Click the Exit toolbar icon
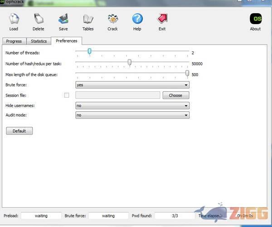The width and height of the screenshot is (272, 227). point(162,21)
